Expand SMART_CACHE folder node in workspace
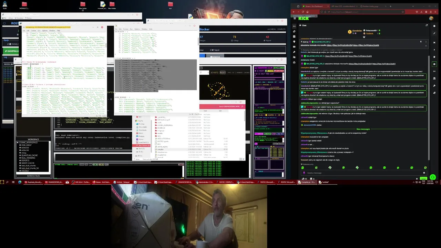The height and width of the screenshot is (248, 441). [20, 163]
